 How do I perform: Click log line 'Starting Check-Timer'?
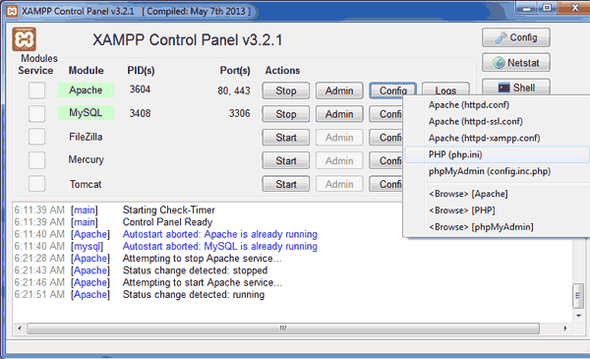point(168,209)
